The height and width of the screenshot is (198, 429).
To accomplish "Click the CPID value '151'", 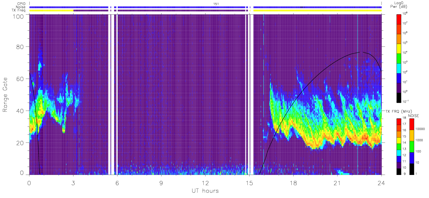I will [216, 3].
